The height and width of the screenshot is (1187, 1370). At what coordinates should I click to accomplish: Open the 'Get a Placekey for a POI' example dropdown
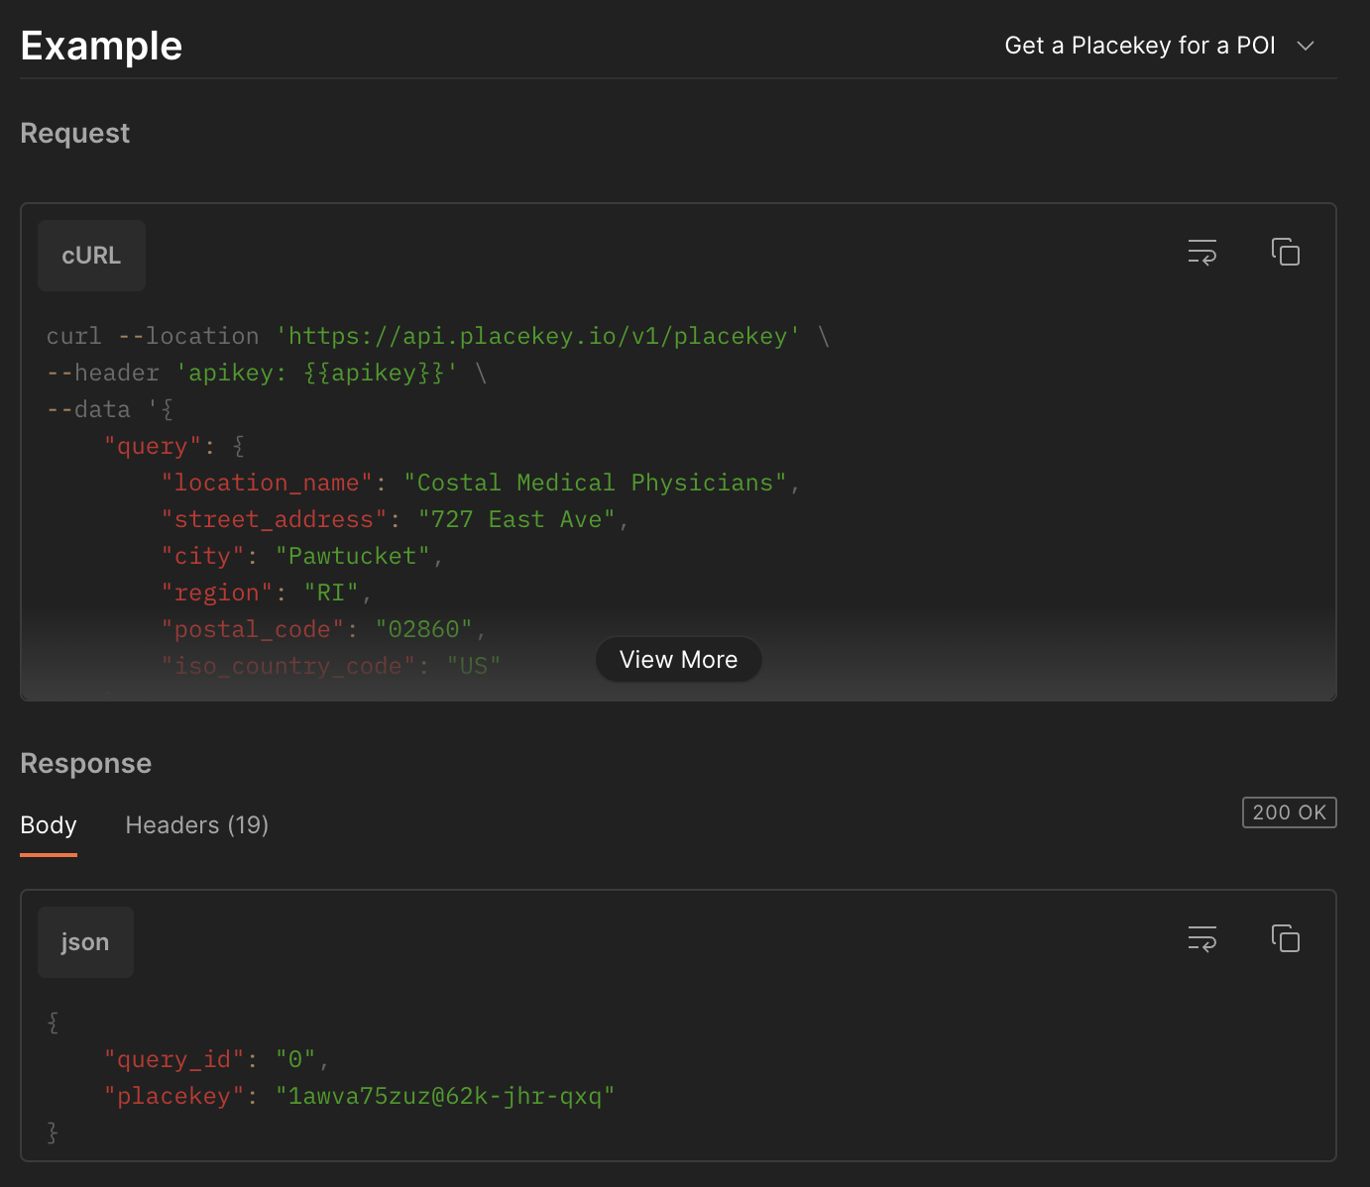pyautogui.click(x=1159, y=46)
